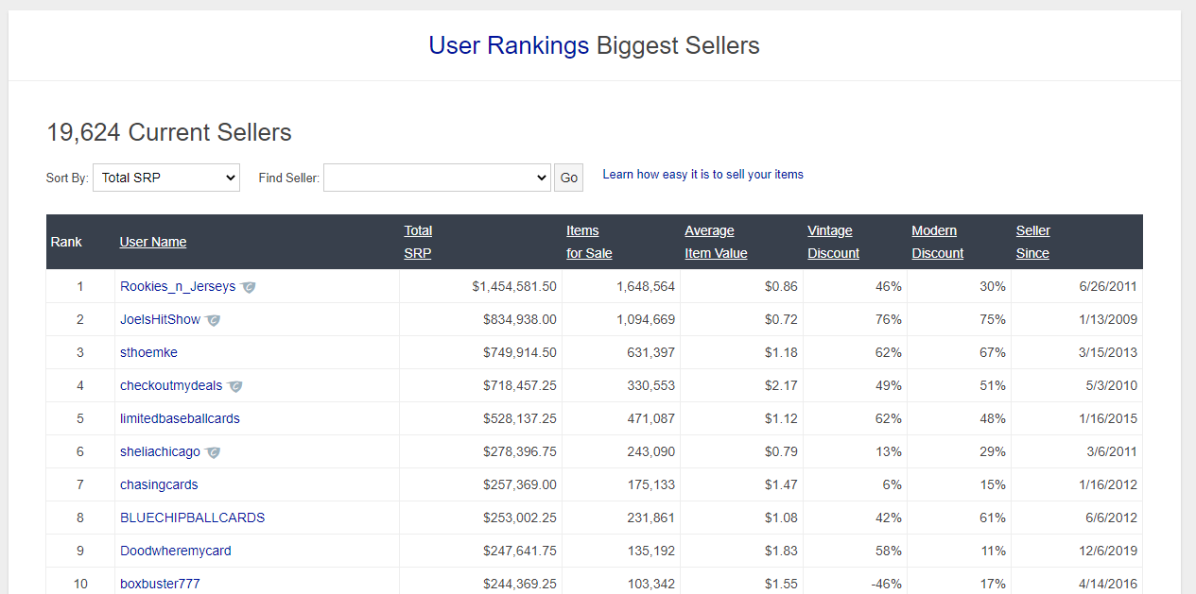Click badge icon next to Rookies_n_Jerseys
1196x594 pixels.
pyautogui.click(x=248, y=287)
